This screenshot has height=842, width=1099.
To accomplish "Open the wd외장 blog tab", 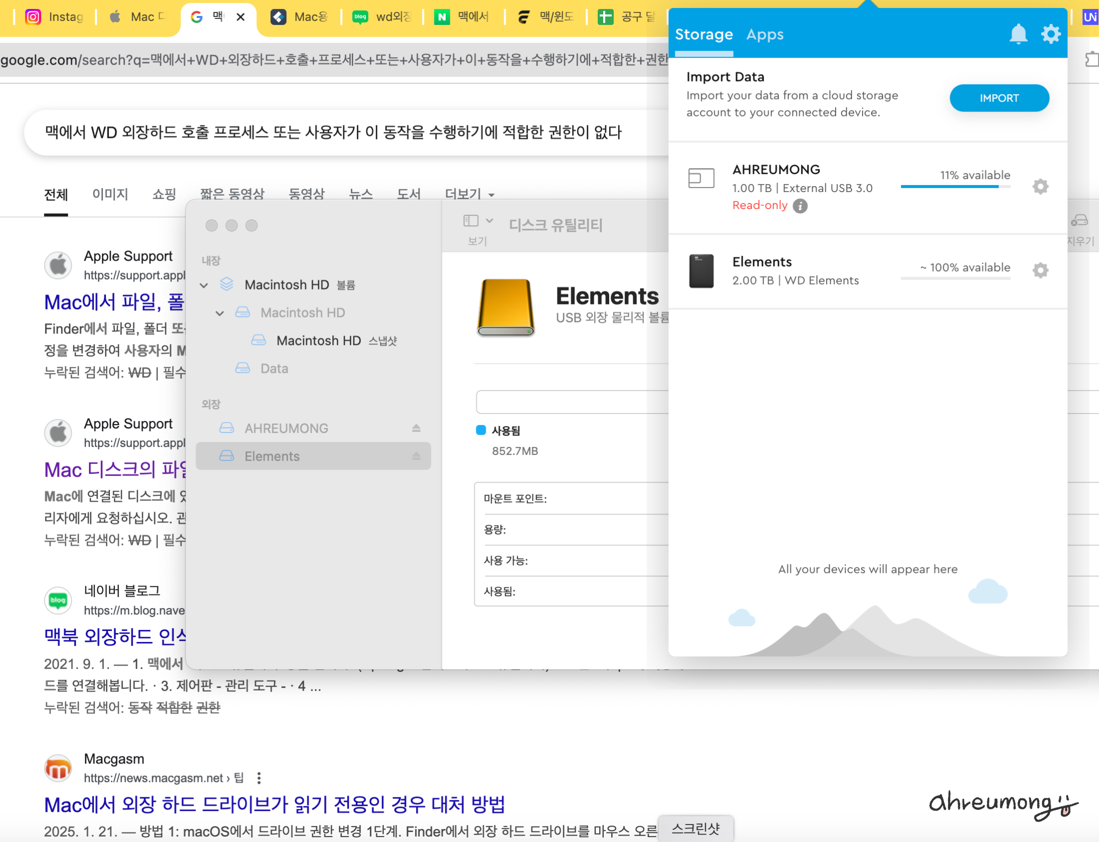I will coord(381,17).
